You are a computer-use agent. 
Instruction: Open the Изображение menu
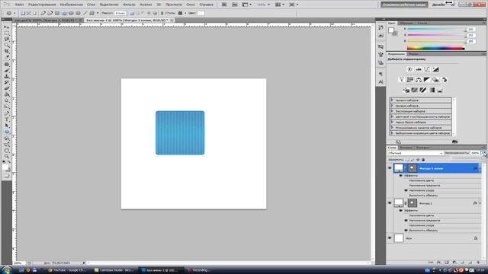click(71, 5)
